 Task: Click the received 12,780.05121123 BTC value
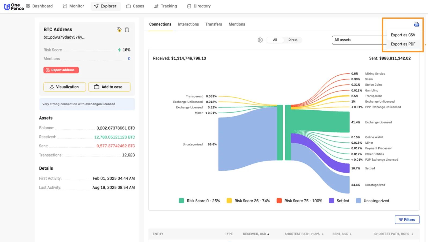[x=115, y=137]
